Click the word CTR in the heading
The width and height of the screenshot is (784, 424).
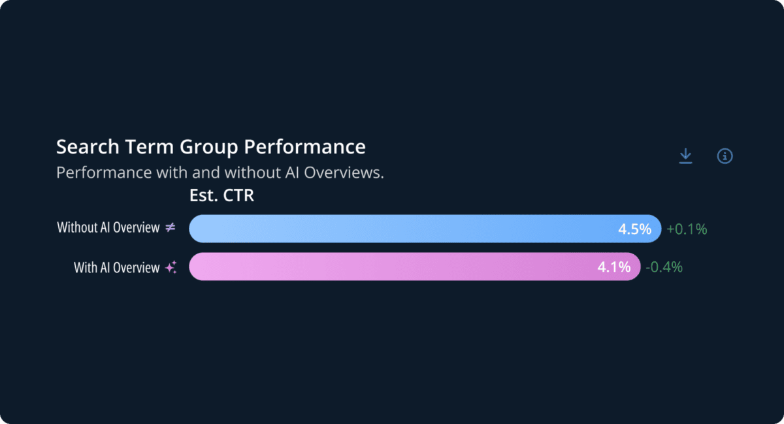[x=239, y=195]
